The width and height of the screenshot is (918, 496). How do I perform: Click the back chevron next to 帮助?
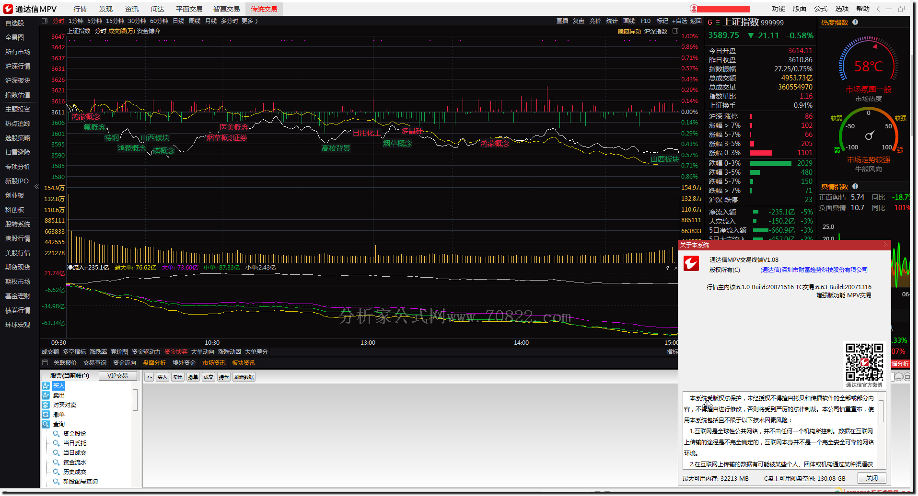(878, 9)
